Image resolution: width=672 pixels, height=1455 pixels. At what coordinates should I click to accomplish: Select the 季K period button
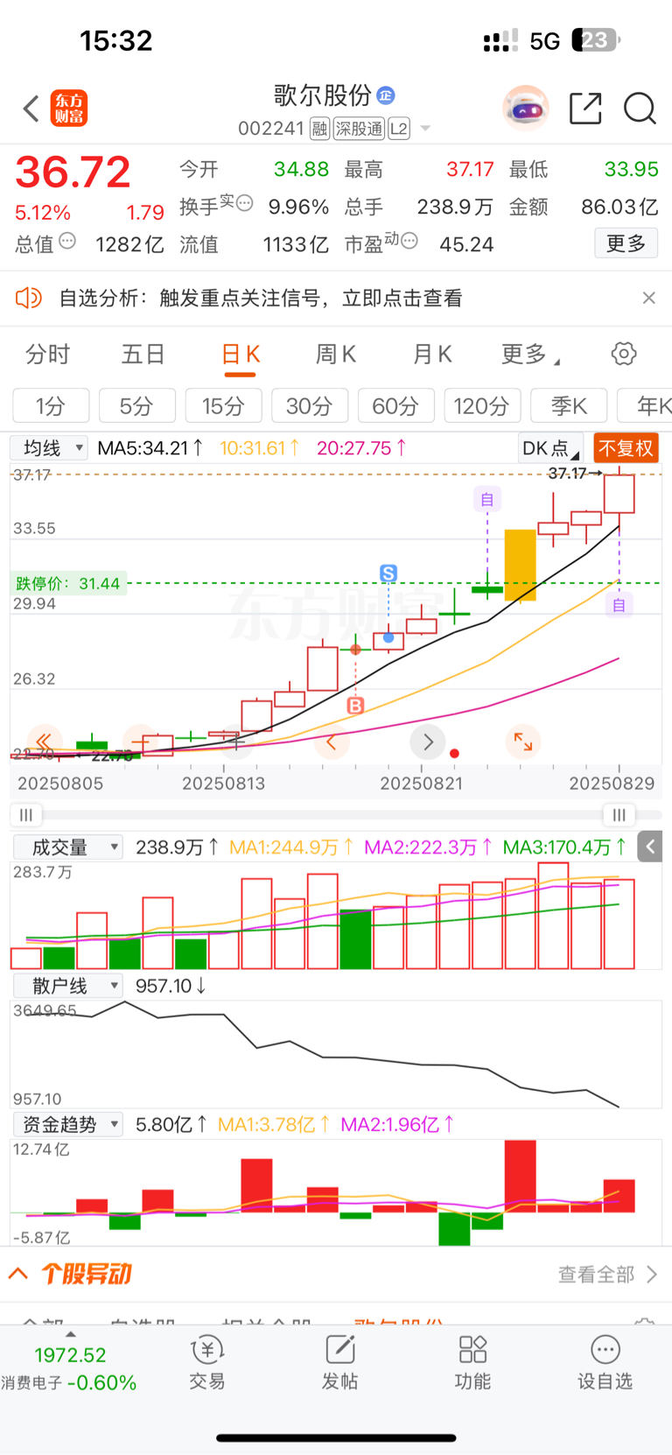pyautogui.click(x=569, y=406)
